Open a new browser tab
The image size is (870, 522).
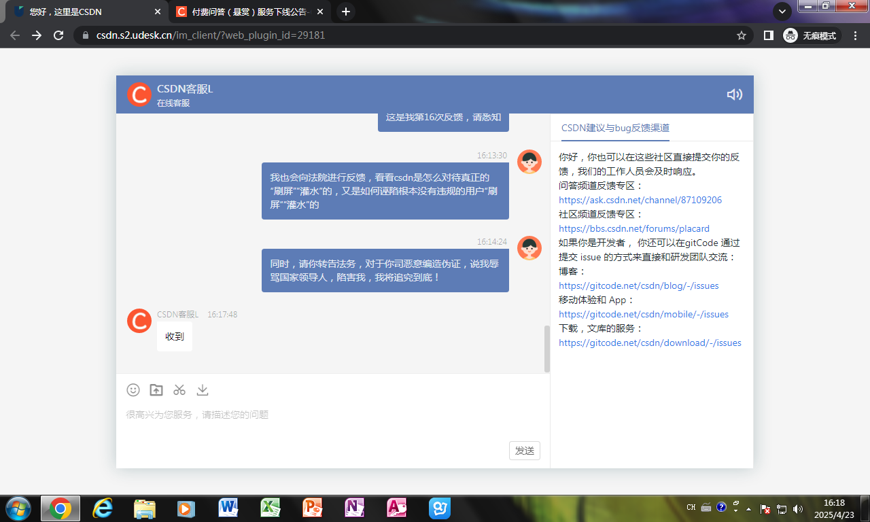tap(346, 12)
